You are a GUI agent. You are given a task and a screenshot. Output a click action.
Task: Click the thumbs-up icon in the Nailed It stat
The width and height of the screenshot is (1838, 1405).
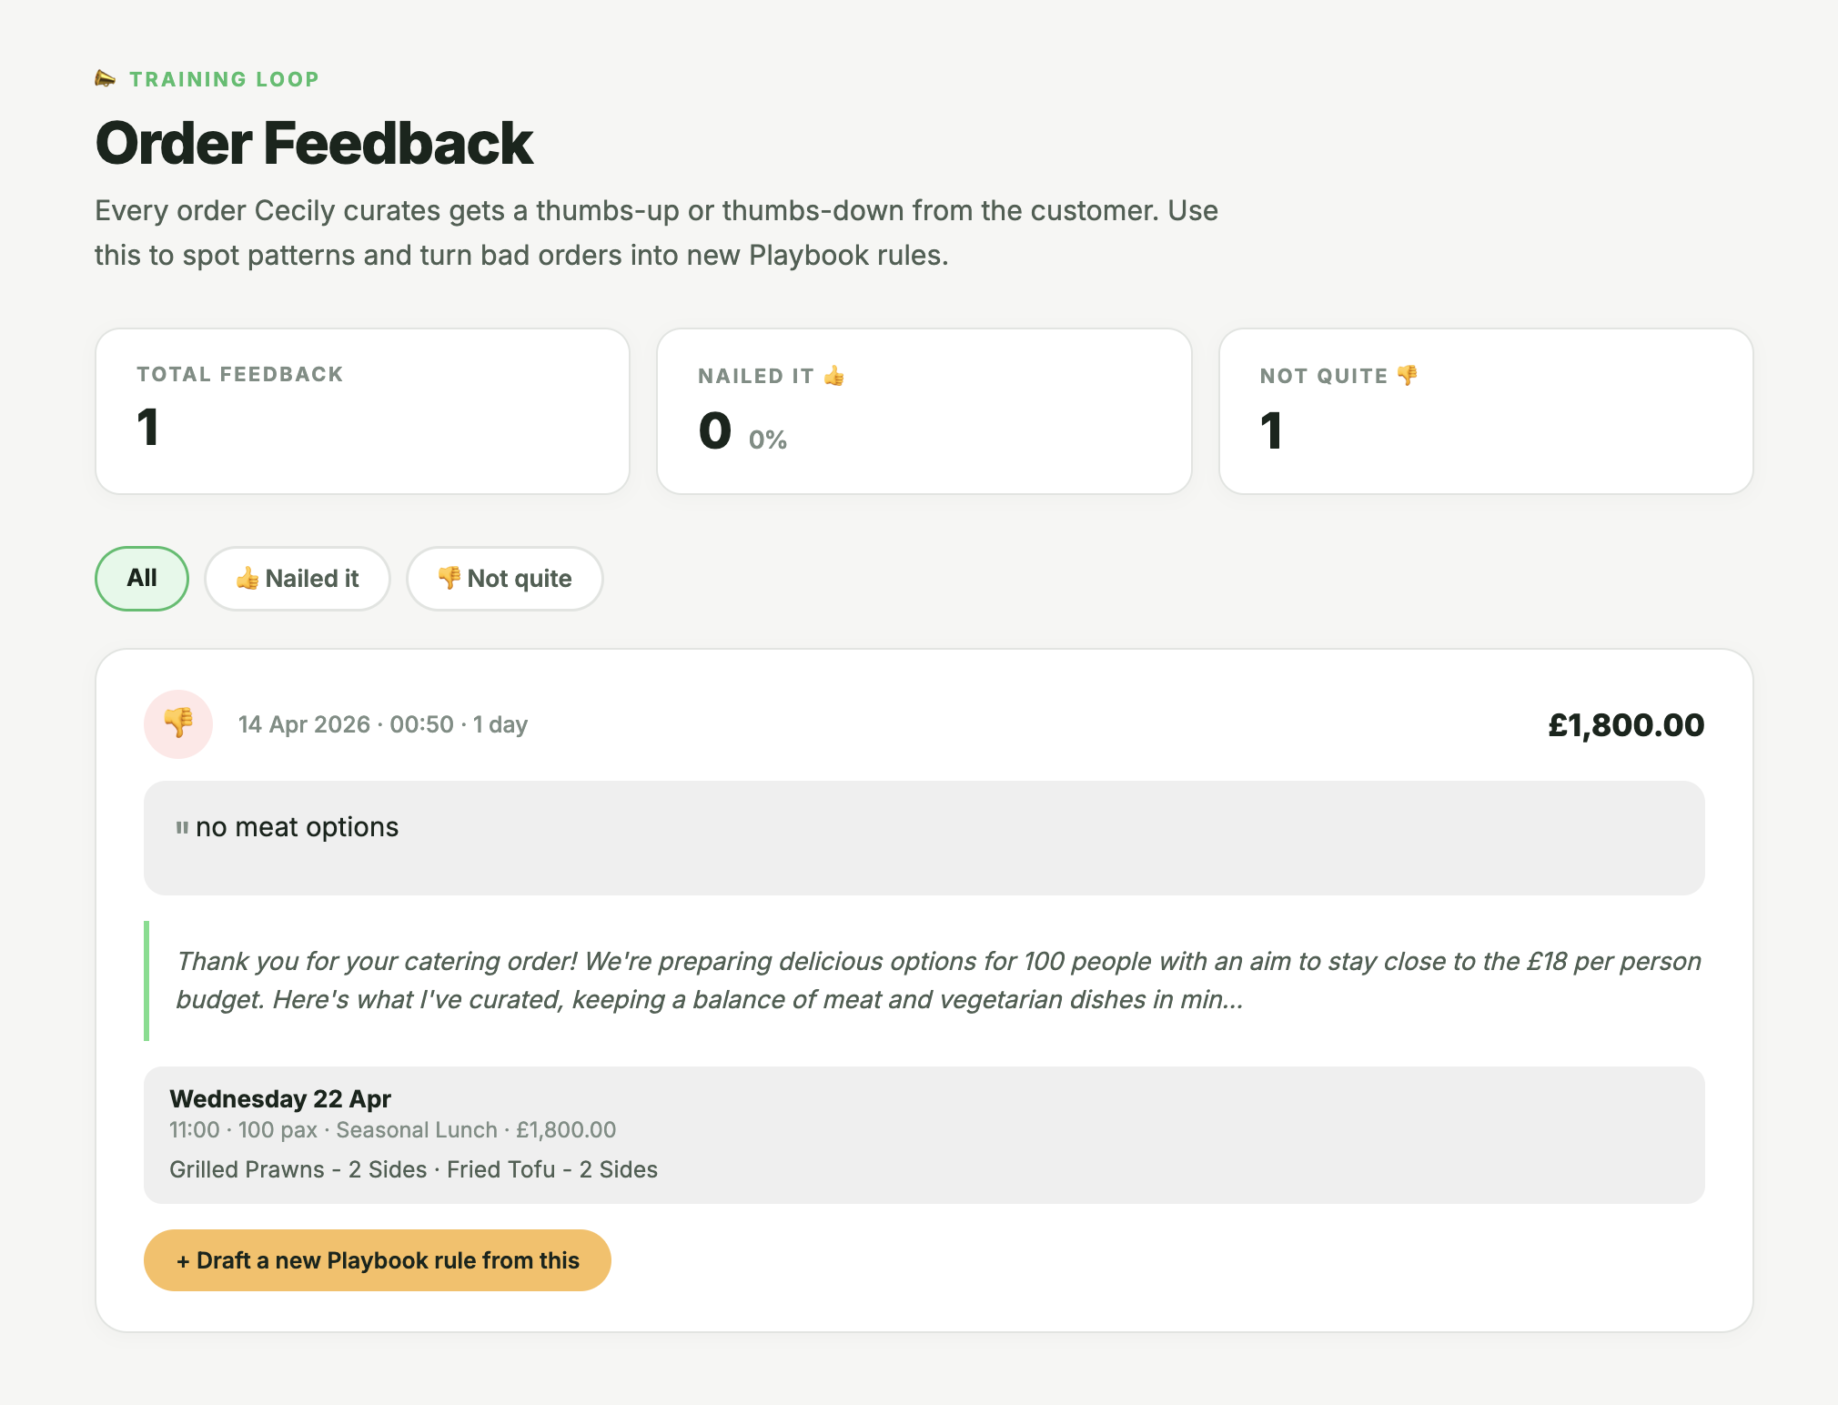pos(833,374)
